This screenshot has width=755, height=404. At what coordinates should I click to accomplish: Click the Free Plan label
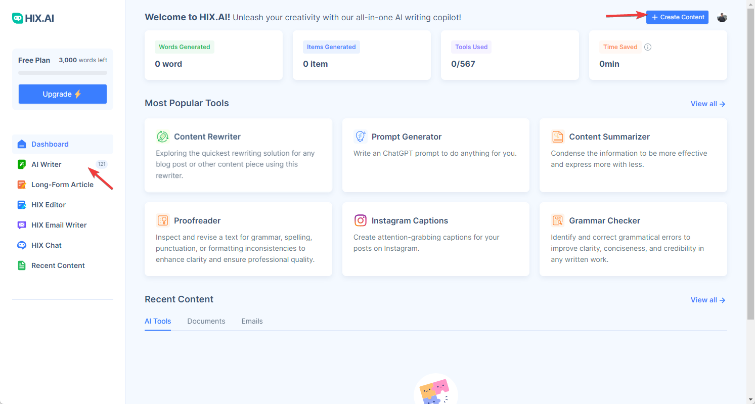click(34, 60)
